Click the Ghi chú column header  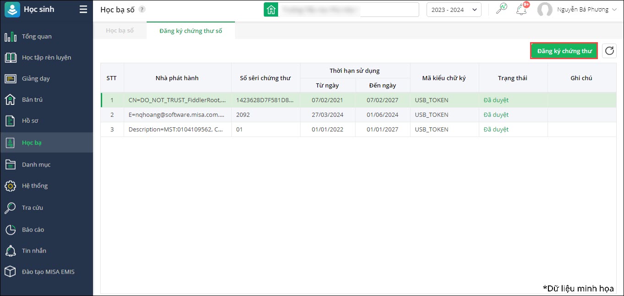(x=582, y=78)
